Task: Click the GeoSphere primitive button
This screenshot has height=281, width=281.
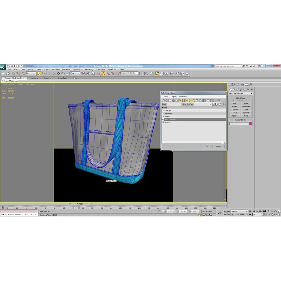Action: tap(246, 106)
